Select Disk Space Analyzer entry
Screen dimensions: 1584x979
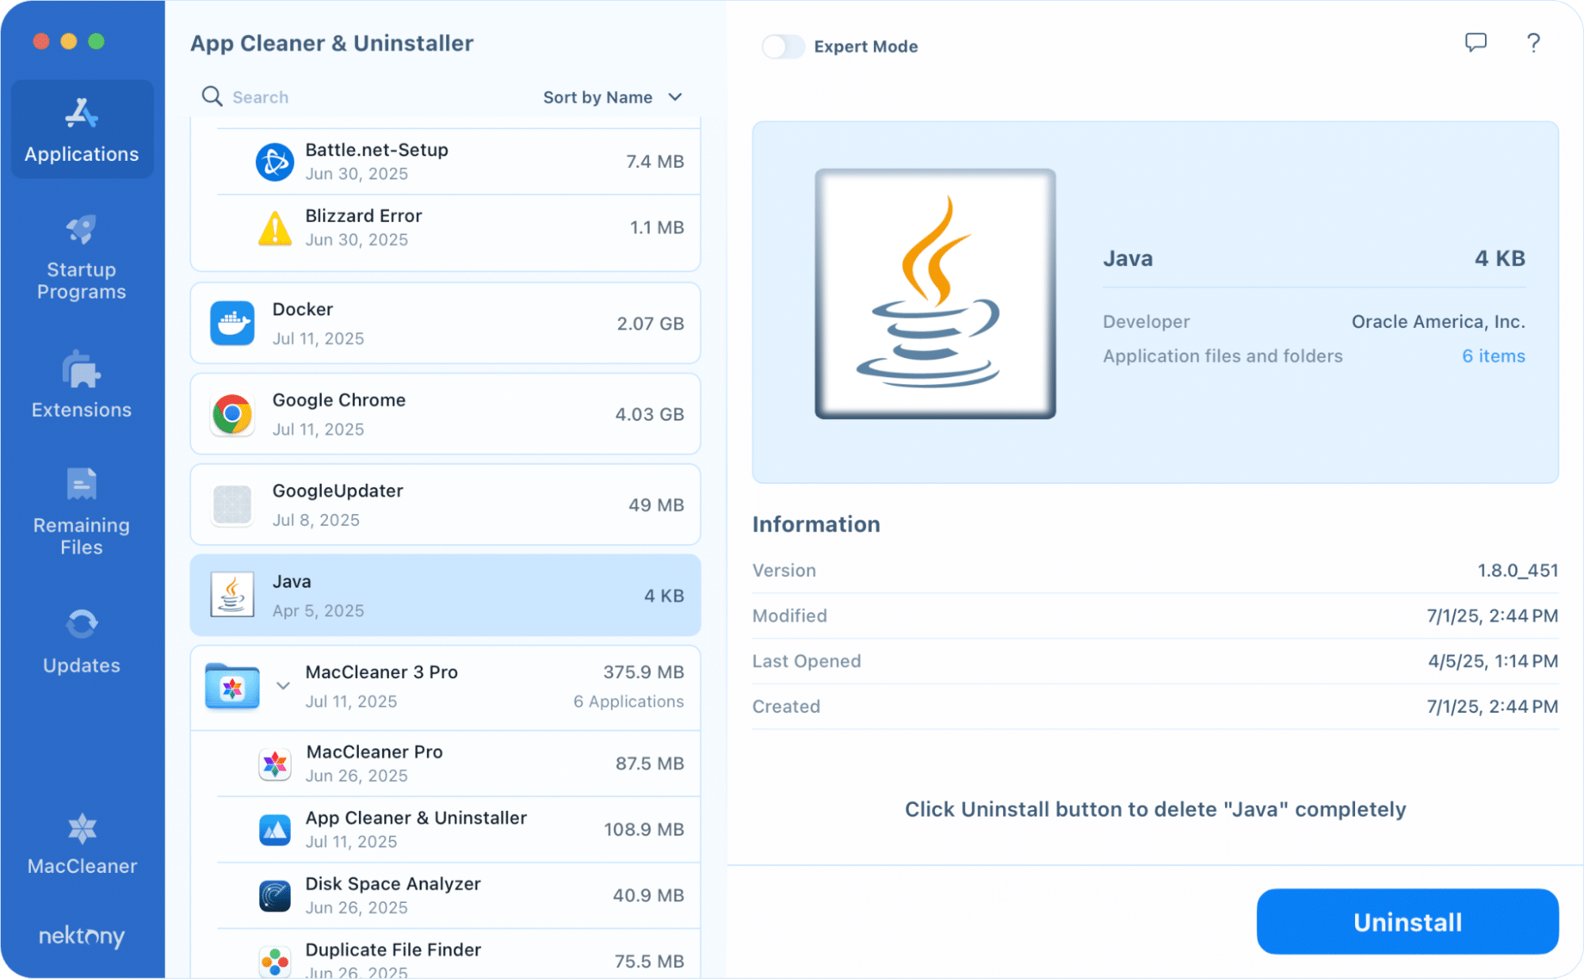458,895
